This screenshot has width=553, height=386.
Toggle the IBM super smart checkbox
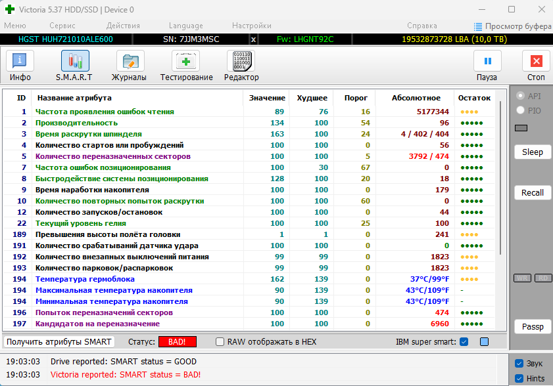click(464, 341)
